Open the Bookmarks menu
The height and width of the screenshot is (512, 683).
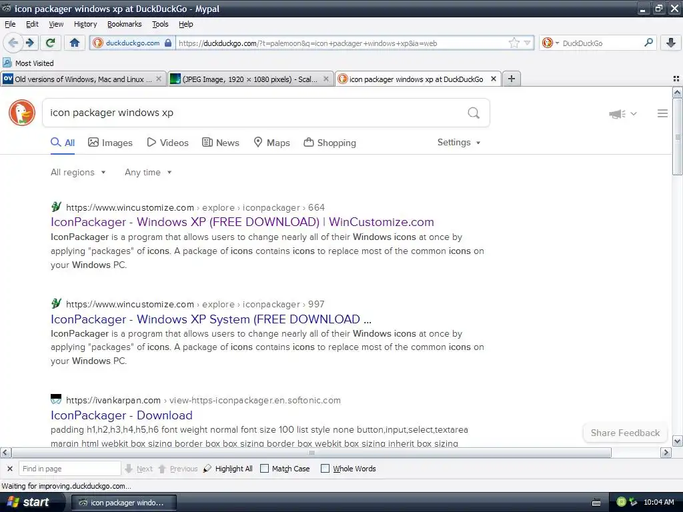coord(125,24)
